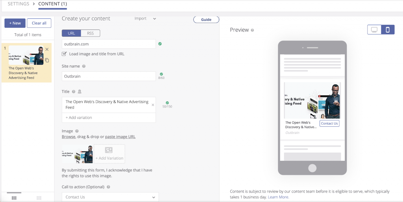Click the Site name input field
This screenshot has height=202, width=403.
[x=109, y=76]
